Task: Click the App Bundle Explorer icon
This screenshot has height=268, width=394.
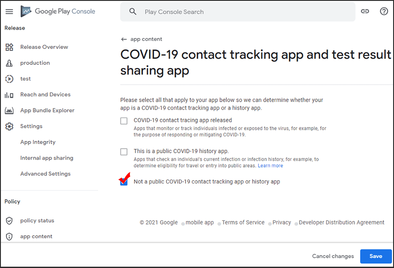Action: tap(9, 111)
